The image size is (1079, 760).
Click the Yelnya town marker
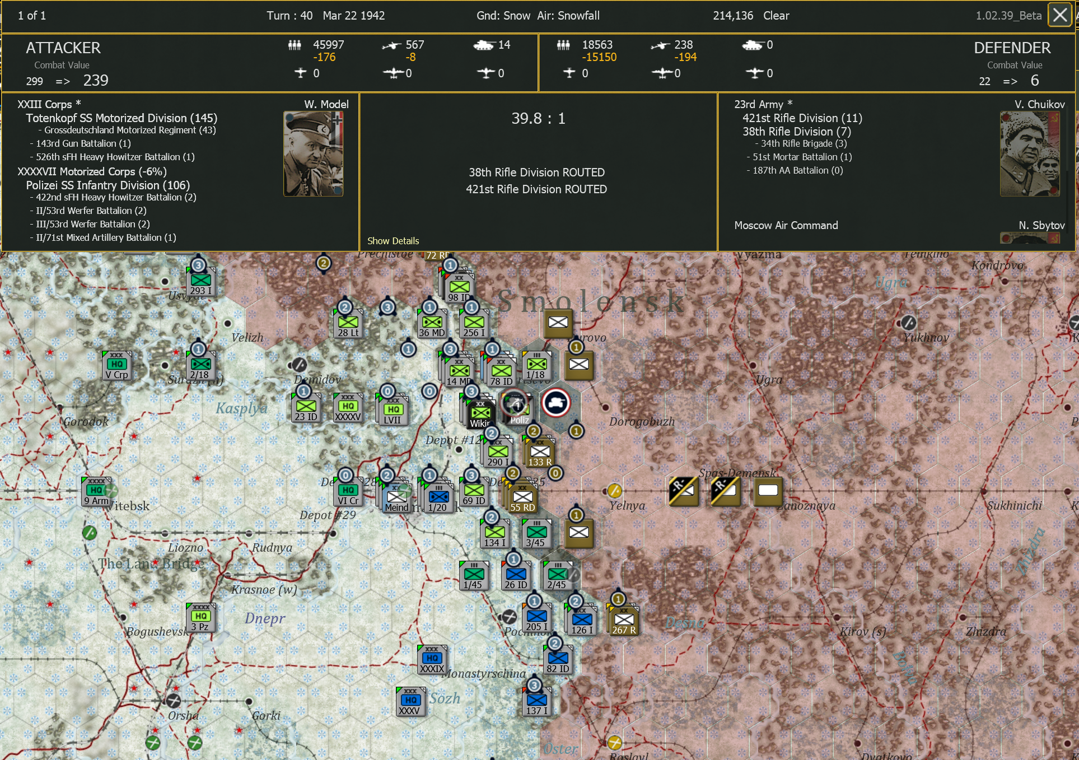point(615,491)
